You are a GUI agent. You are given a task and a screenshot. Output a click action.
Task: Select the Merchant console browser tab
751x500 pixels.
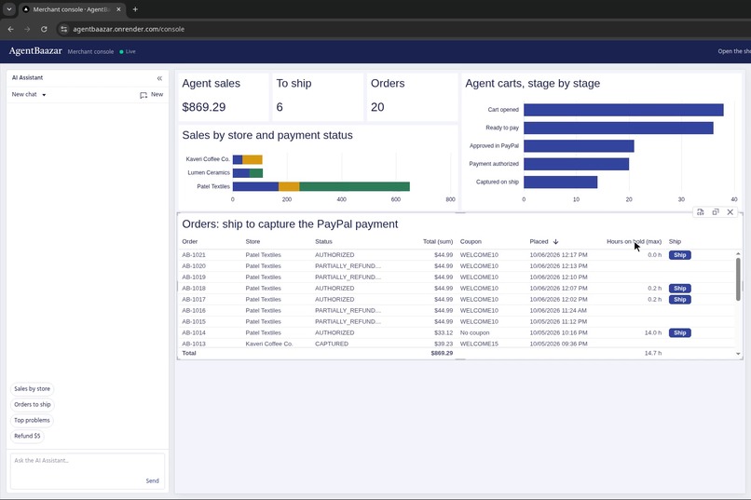click(x=72, y=9)
